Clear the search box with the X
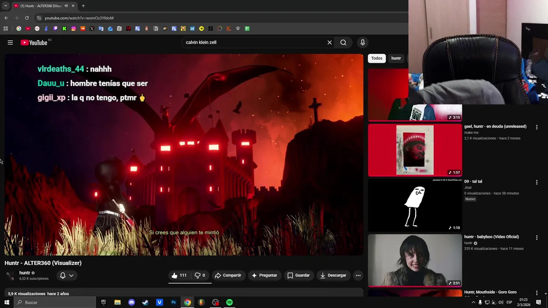548x308 pixels. tap(330, 42)
